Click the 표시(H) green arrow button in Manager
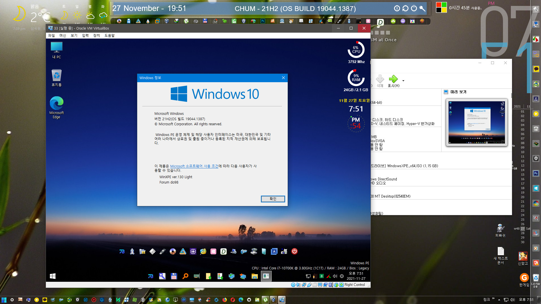This screenshot has height=304, width=541. coord(393,81)
